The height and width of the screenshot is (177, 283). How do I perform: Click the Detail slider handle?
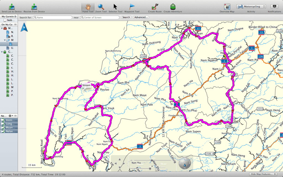(150, 168)
